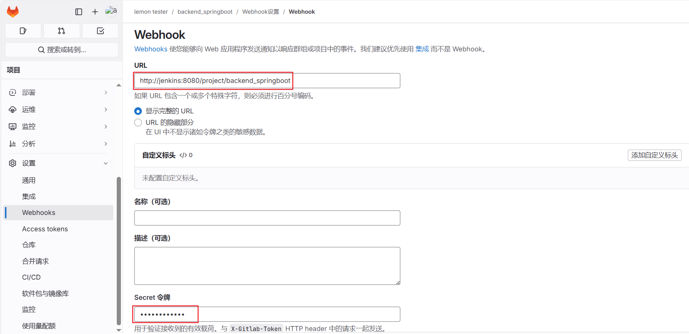
Task: Click the plus create-new icon
Action: click(95, 12)
